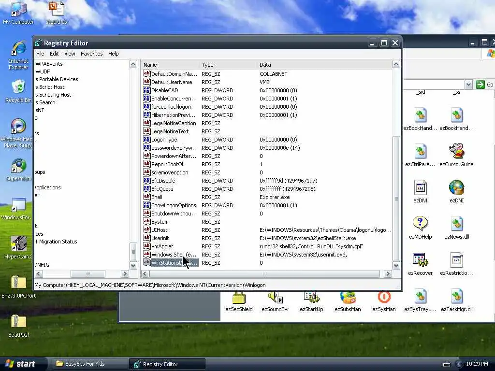Select Migration Status key in tree
Image resolution: width=495 pixels, height=371 pixels.
(x=56, y=242)
